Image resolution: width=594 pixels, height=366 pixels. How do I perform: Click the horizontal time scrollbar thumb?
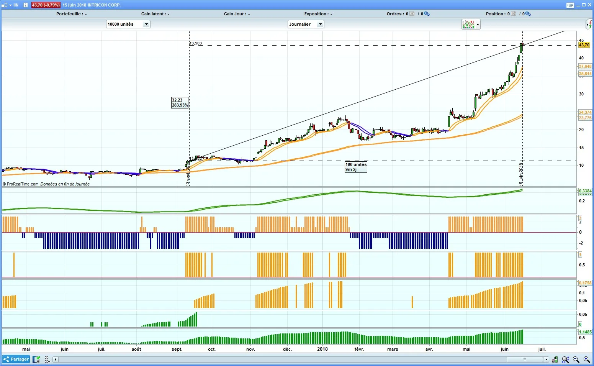pos(524,359)
